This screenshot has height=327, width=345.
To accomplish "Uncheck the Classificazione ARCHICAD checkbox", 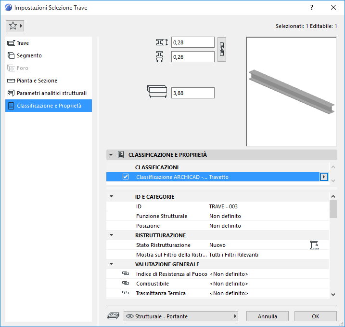I will [x=126, y=177].
